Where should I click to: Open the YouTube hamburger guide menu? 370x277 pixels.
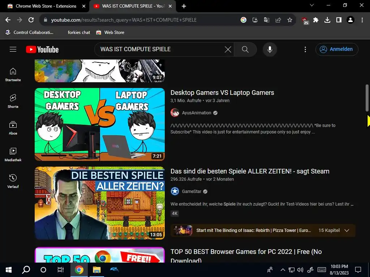click(13, 49)
